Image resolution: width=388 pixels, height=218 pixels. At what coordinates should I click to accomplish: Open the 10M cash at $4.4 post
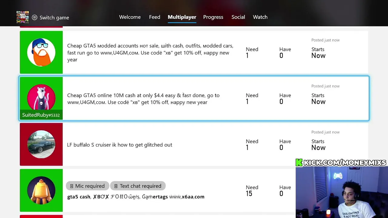(194, 98)
